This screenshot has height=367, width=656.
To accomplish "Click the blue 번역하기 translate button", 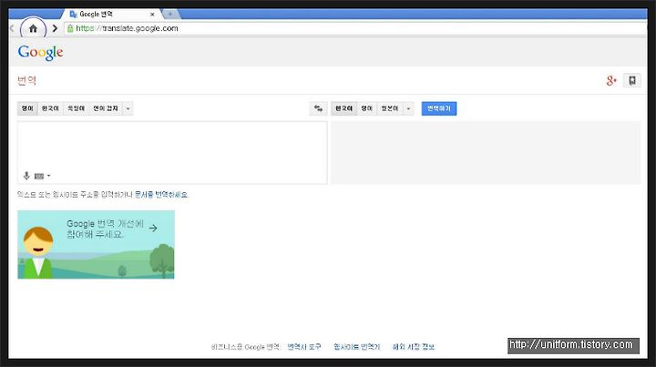I will coord(439,108).
